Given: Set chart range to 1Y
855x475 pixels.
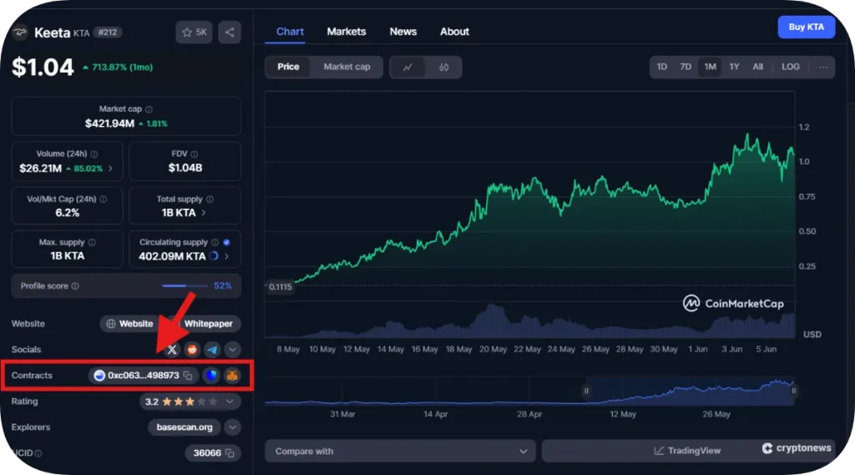Looking at the screenshot, I should point(735,67).
